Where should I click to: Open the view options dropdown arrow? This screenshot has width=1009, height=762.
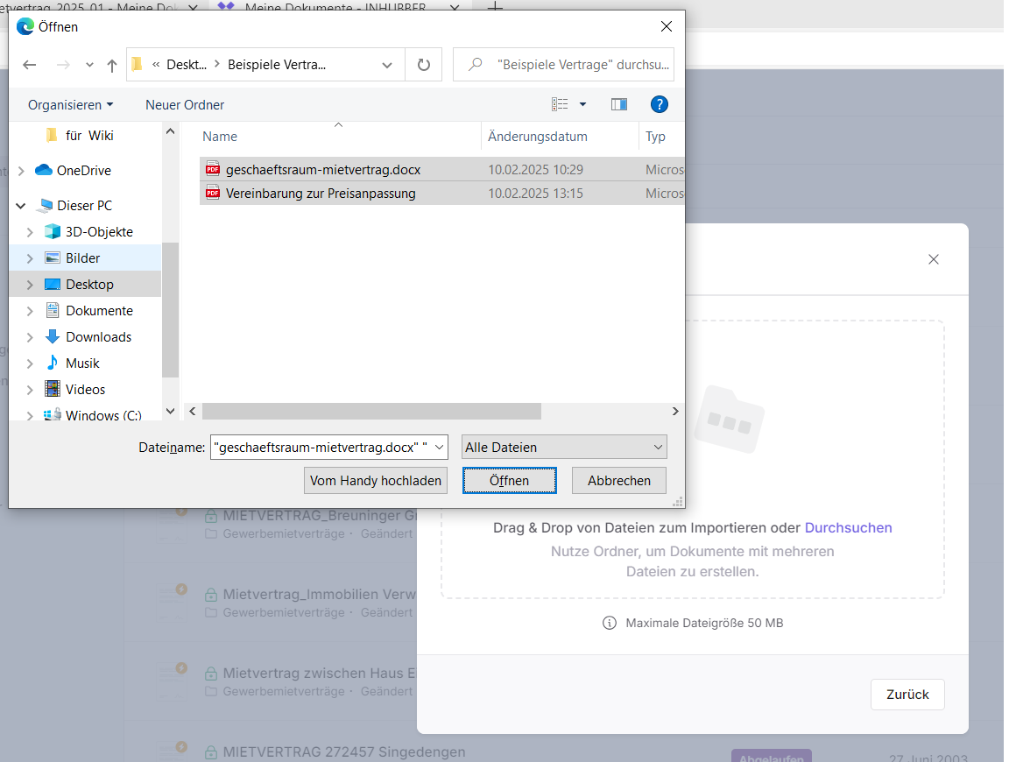(x=583, y=104)
